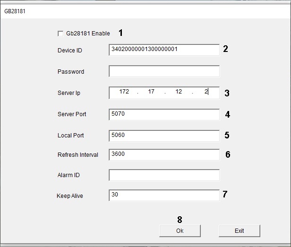This screenshot has width=291, height=247.
Task: Click the Refresh Interval field showing 3600
Action: [164, 154]
